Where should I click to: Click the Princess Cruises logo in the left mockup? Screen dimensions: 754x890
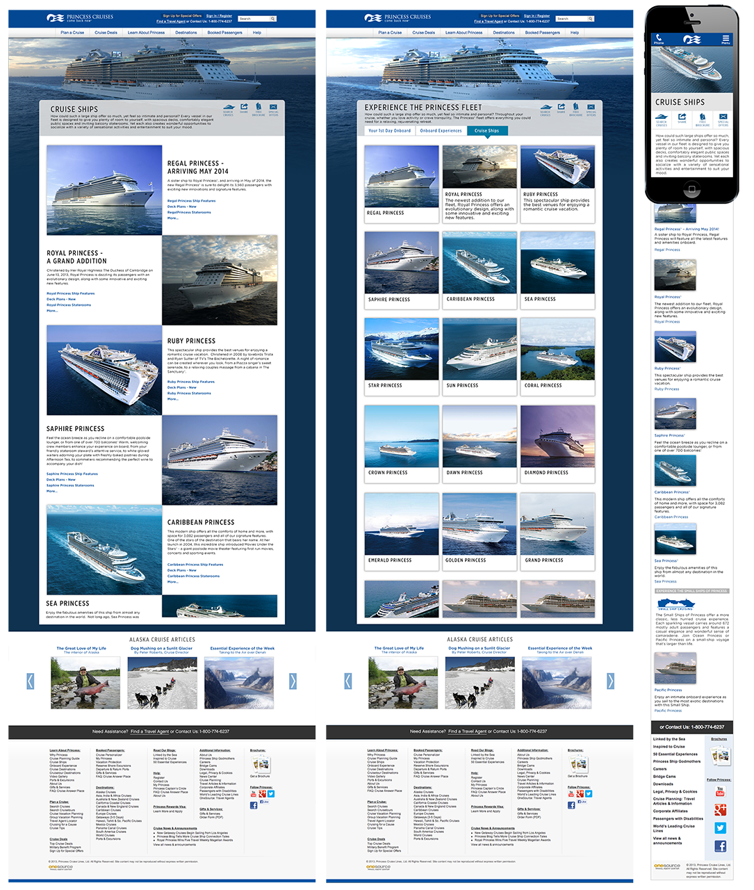[x=80, y=18]
